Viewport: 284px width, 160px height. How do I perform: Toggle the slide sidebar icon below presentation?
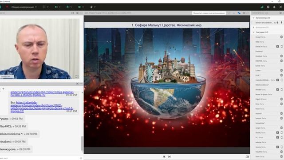pyautogui.click(x=247, y=156)
